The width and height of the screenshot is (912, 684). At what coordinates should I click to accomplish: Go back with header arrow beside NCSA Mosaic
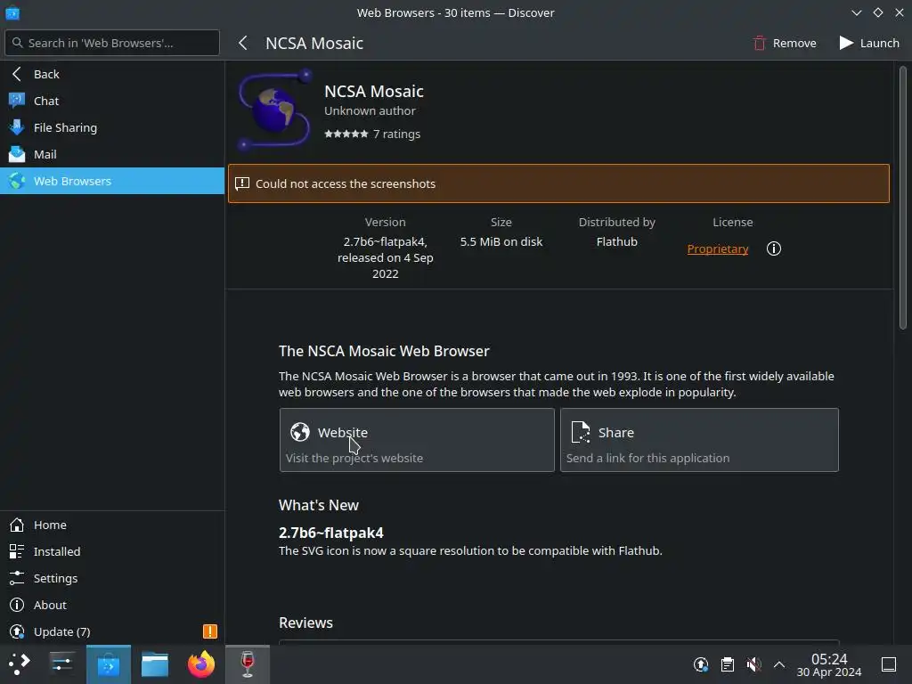243,43
